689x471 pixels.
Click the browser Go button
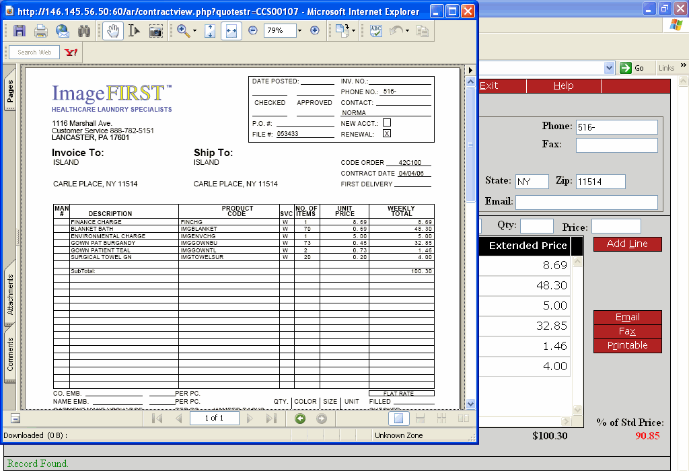632,68
